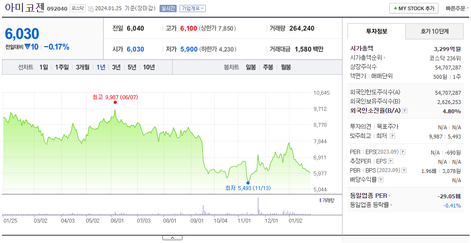The height and width of the screenshot is (243, 471).
Task: Click the help icon next to 추정PER EPS
Action: tap(390, 161)
